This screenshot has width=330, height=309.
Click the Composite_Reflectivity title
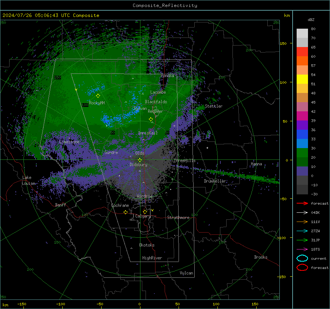click(x=165, y=6)
